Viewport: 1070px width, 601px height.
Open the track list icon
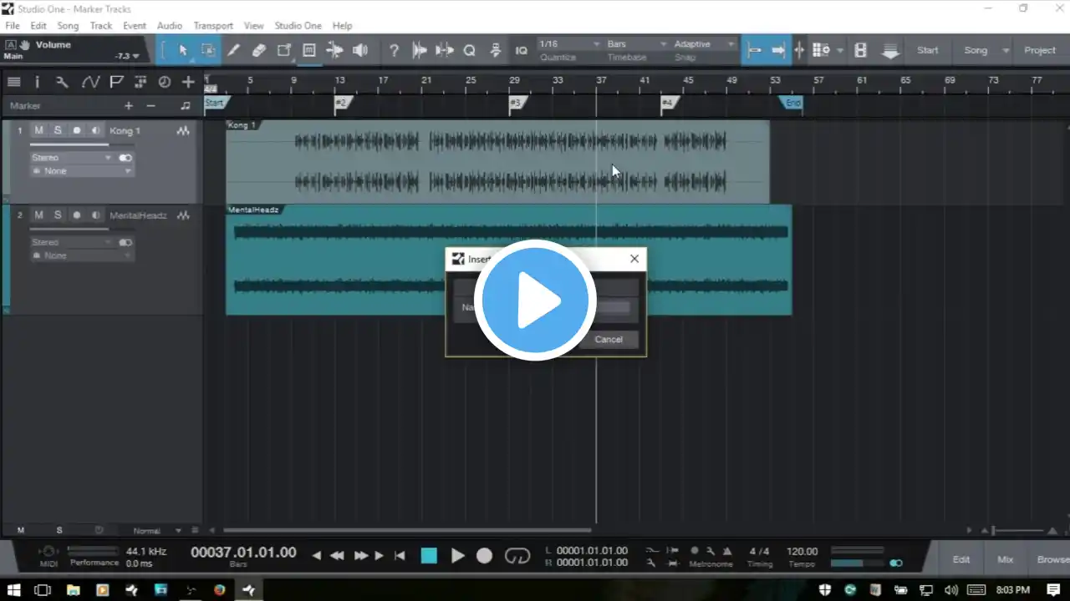click(x=14, y=82)
